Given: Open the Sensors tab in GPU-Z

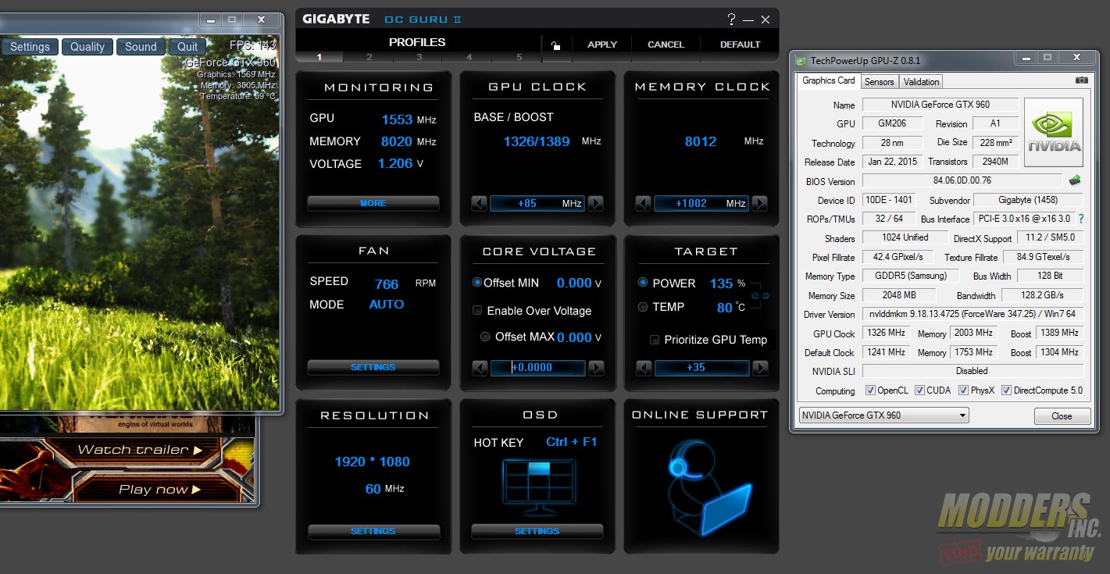Looking at the screenshot, I should (879, 81).
